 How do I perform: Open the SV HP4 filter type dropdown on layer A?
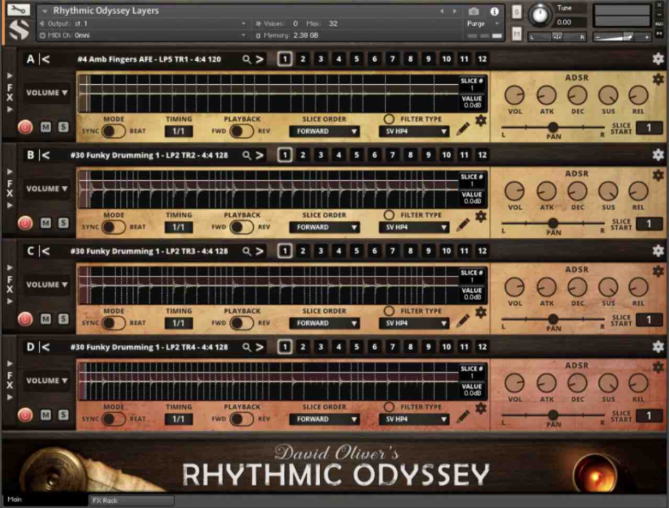(414, 131)
